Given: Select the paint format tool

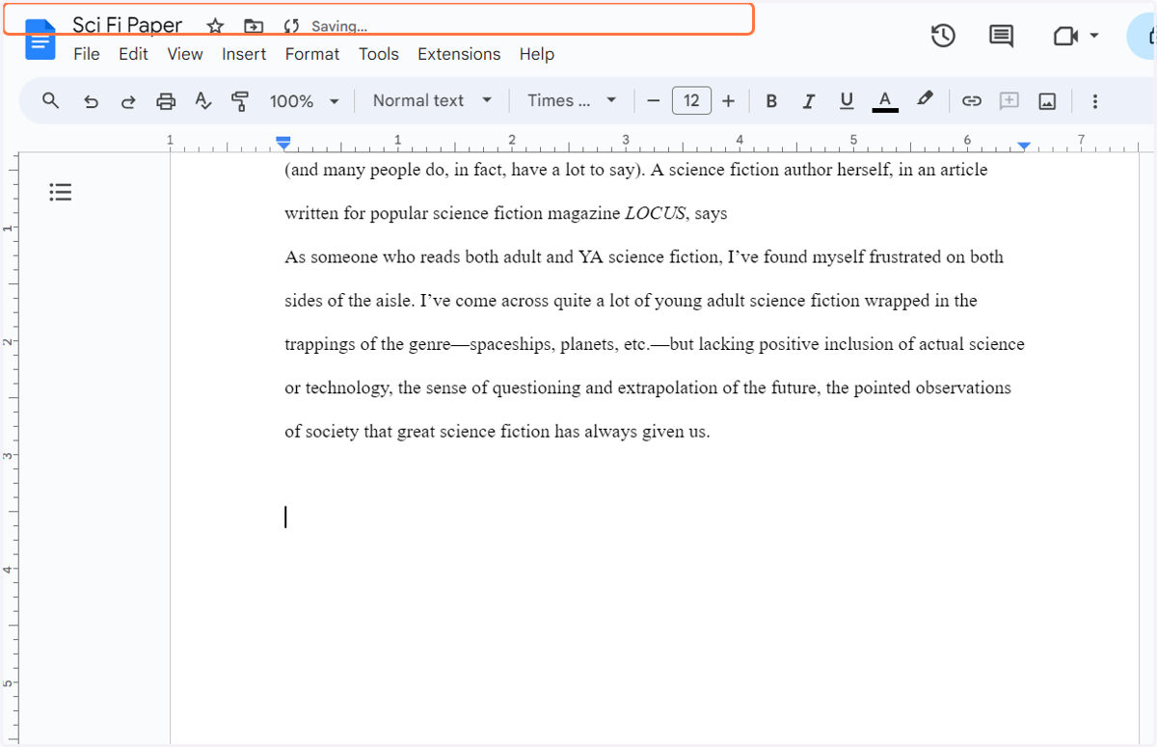Looking at the screenshot, I should [x=240, y=100].
